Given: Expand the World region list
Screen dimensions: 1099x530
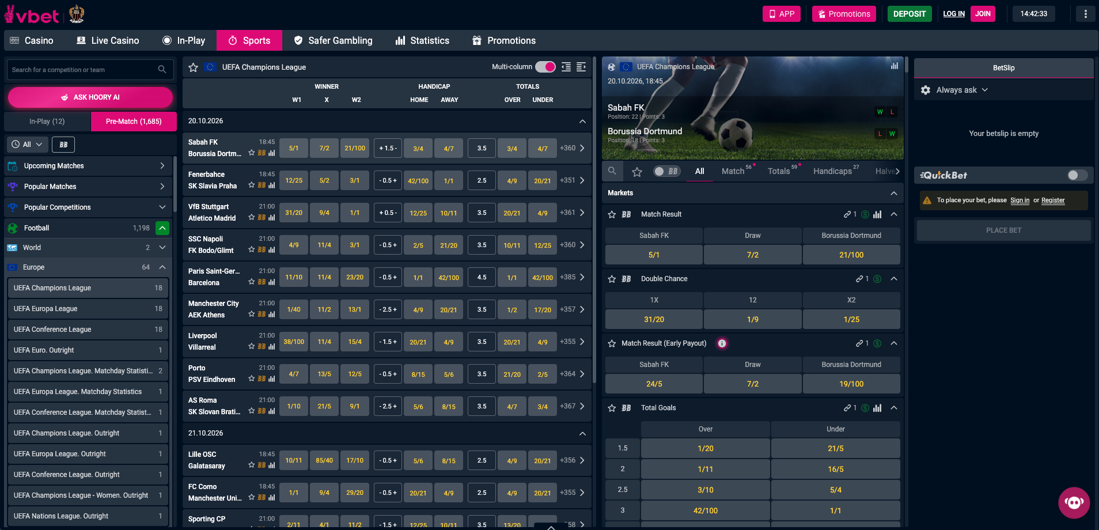Looking at the screenshot, I should coord(162,248).
